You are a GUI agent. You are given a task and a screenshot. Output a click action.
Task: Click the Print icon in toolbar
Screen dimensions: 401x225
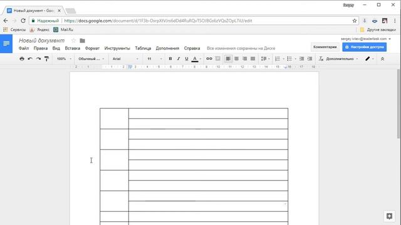coord(22,59)
